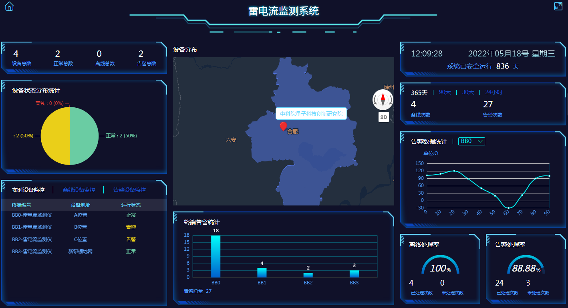The width and height of the screenshot is (568, 308).
Task: Click the home icon in top-left corner
Action: pyautogui.click(x=9, y=6)
